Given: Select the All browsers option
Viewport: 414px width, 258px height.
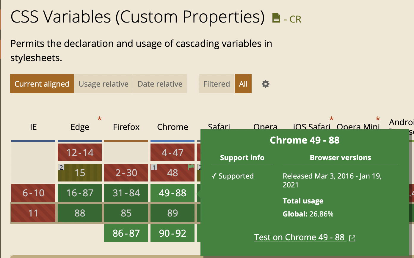Looking at the screenshot, I should point(243,84).
